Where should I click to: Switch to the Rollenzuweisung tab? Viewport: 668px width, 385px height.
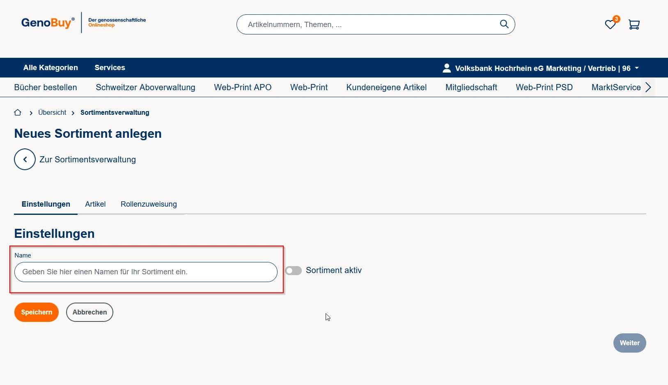click(149, 204)
